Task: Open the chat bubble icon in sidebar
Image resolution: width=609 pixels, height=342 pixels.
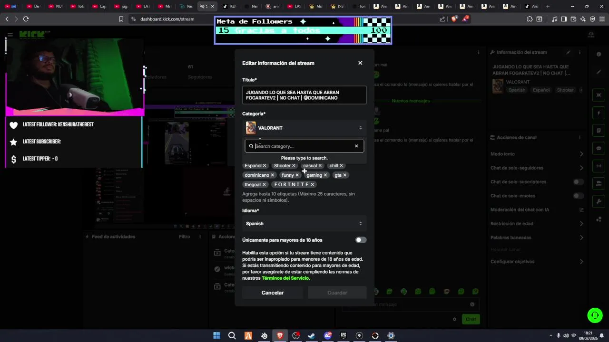Action: [599, 148]
